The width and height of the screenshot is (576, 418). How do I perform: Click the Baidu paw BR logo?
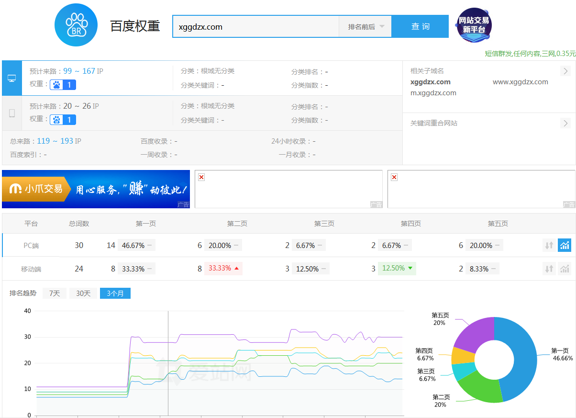[x=76, y=25]
